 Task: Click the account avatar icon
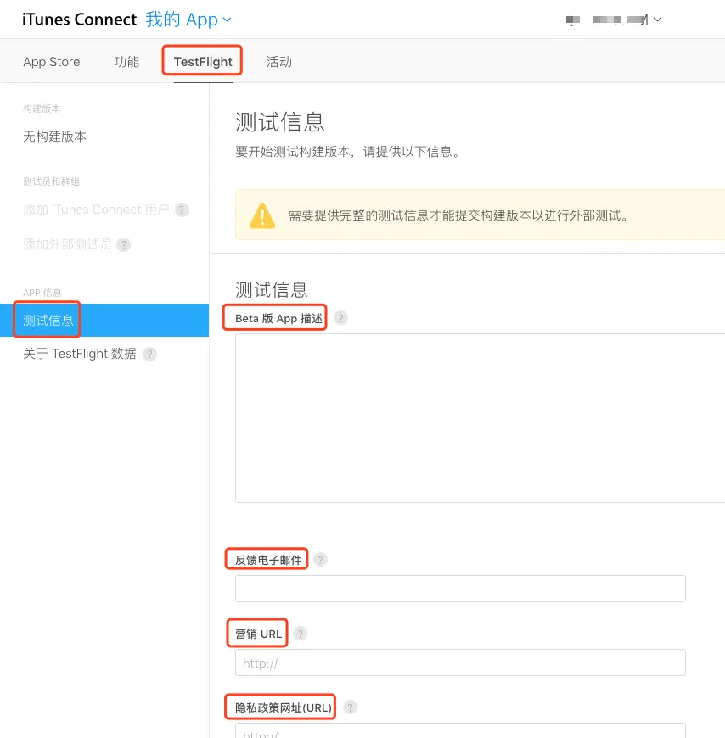(x=573, y=20)
